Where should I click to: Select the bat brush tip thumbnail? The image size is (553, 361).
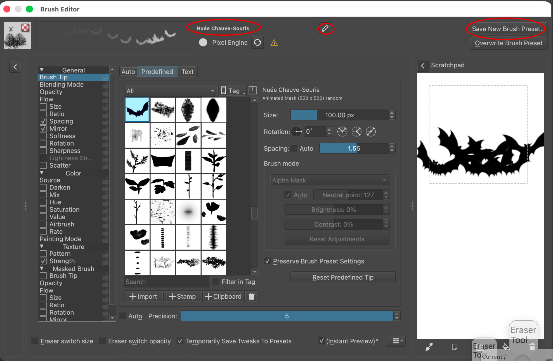(137, 110)
